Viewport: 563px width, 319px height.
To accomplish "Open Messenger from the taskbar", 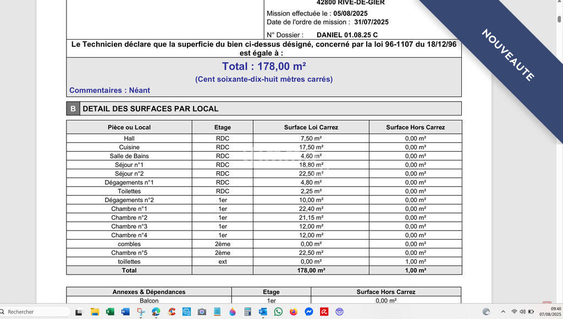I will tap(309, 312).
